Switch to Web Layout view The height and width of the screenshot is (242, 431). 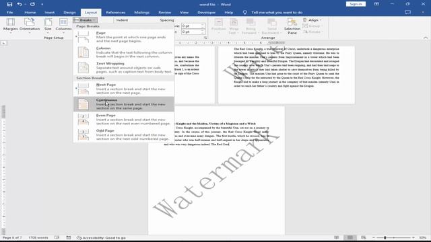point(364,237)
